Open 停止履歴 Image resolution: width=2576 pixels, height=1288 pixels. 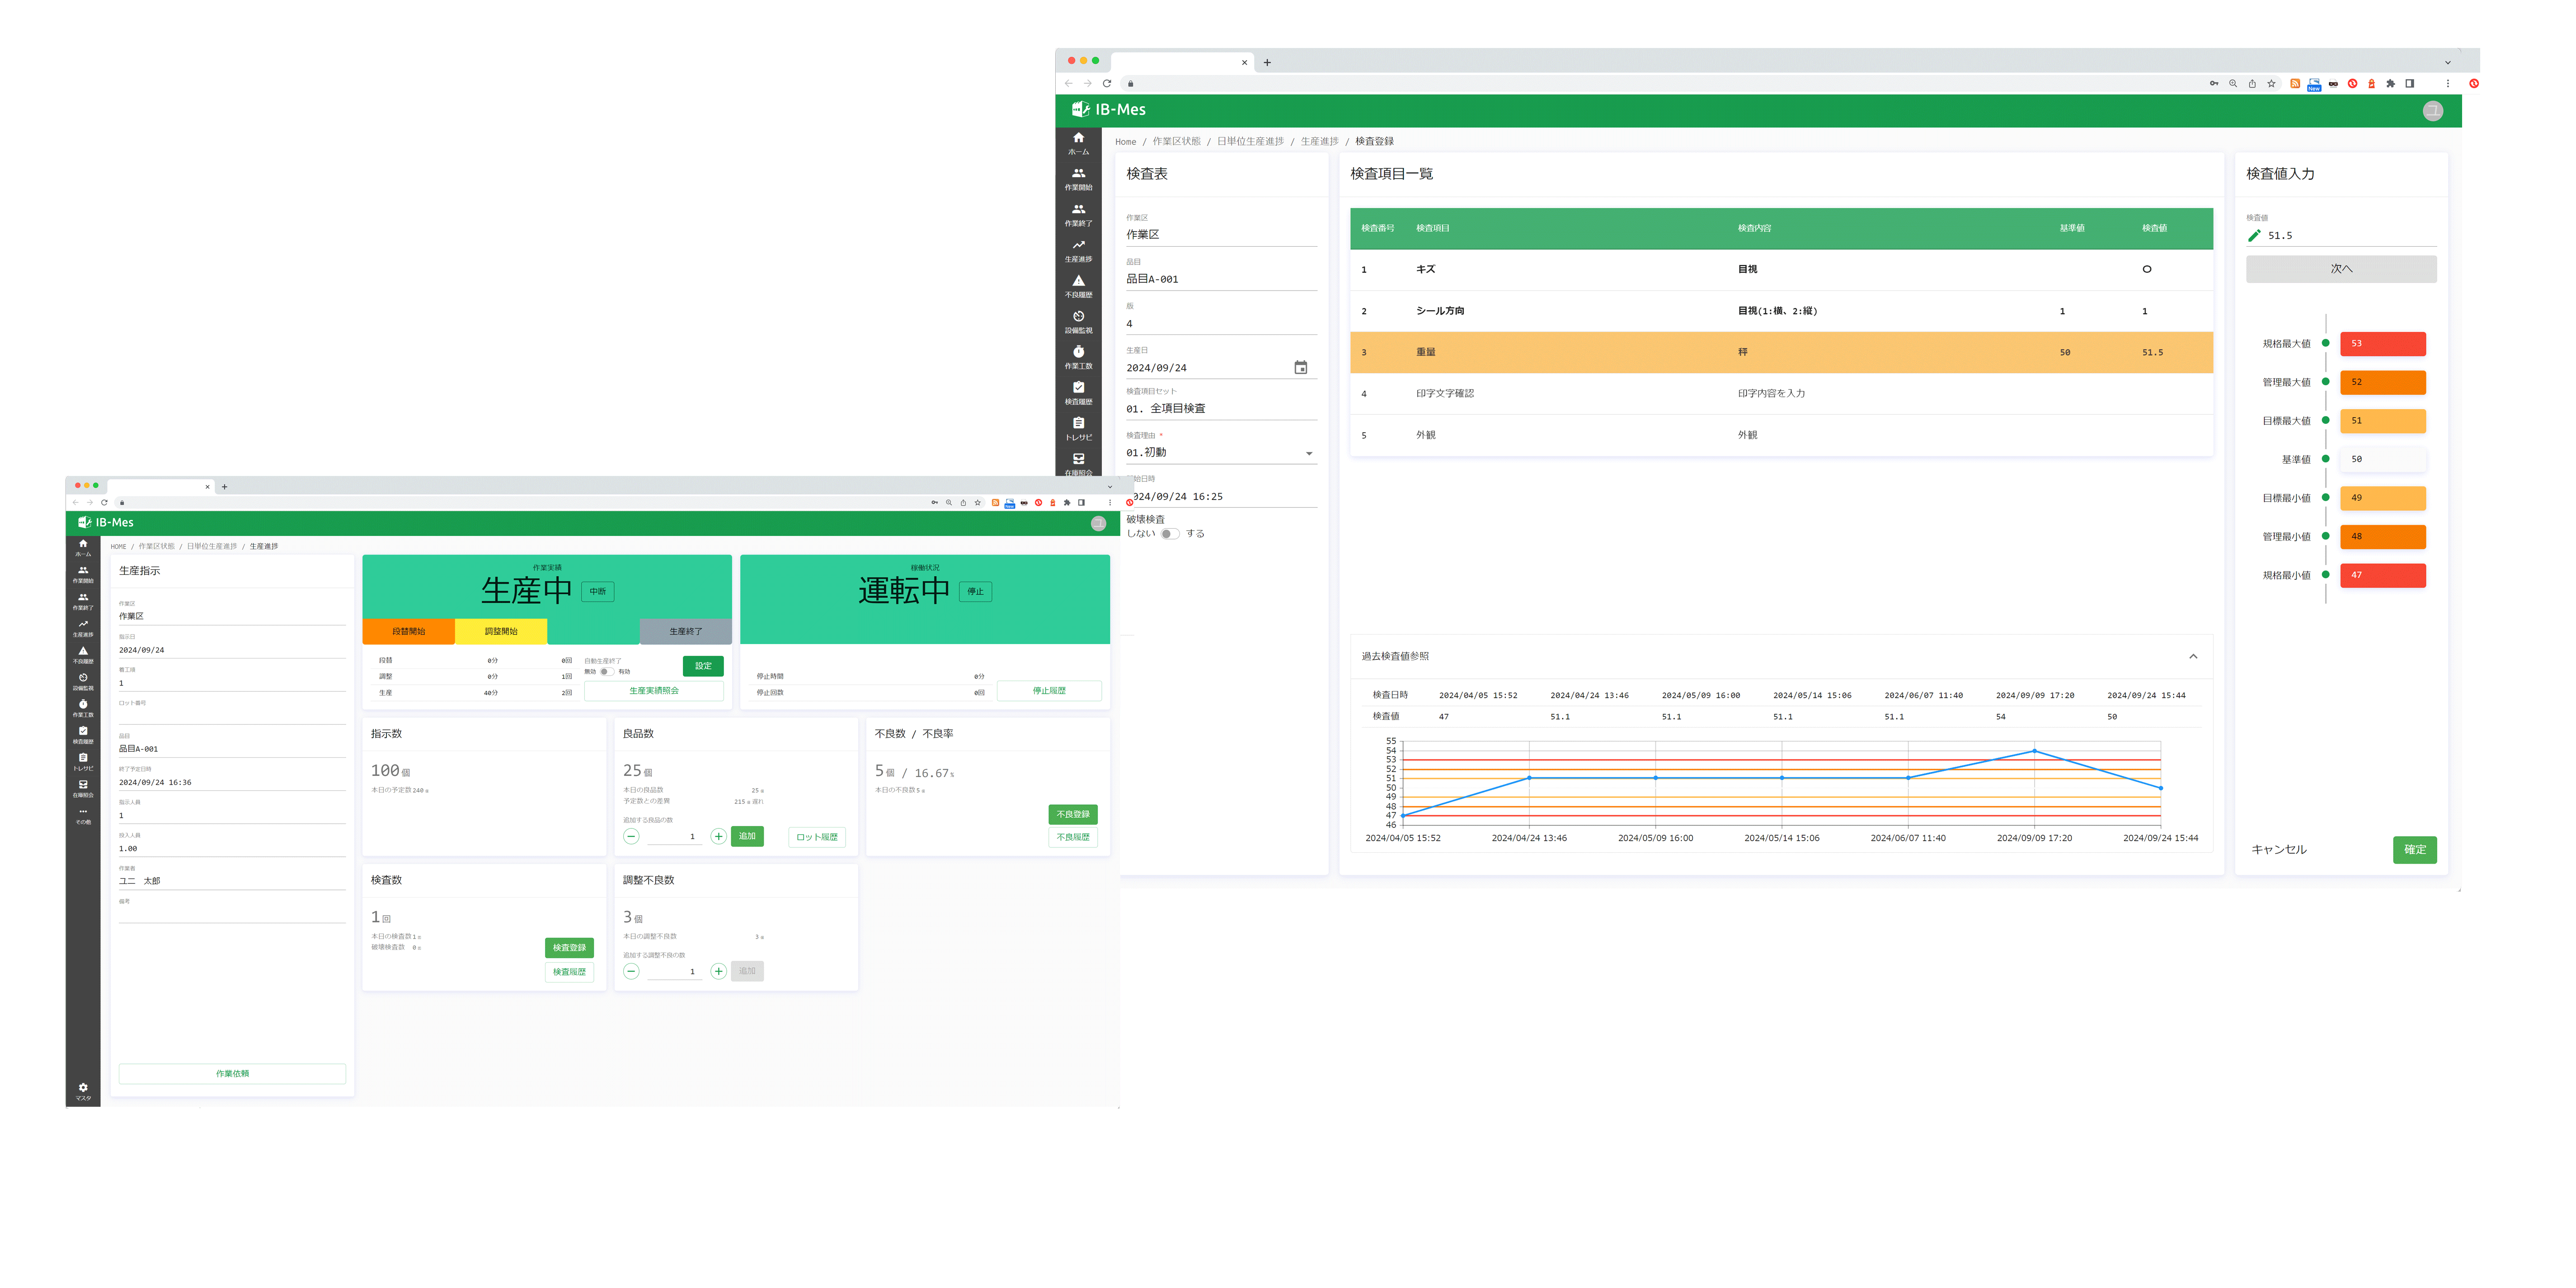(x=1049, y=691)
